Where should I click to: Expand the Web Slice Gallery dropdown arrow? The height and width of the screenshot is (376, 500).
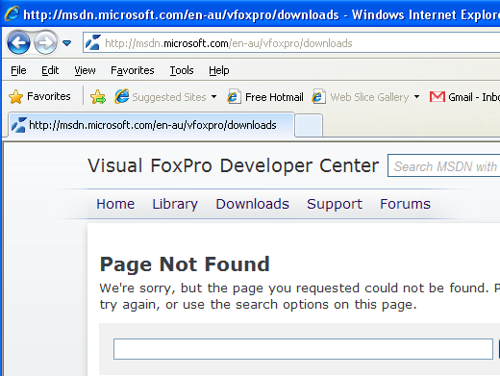click(416, 96)
